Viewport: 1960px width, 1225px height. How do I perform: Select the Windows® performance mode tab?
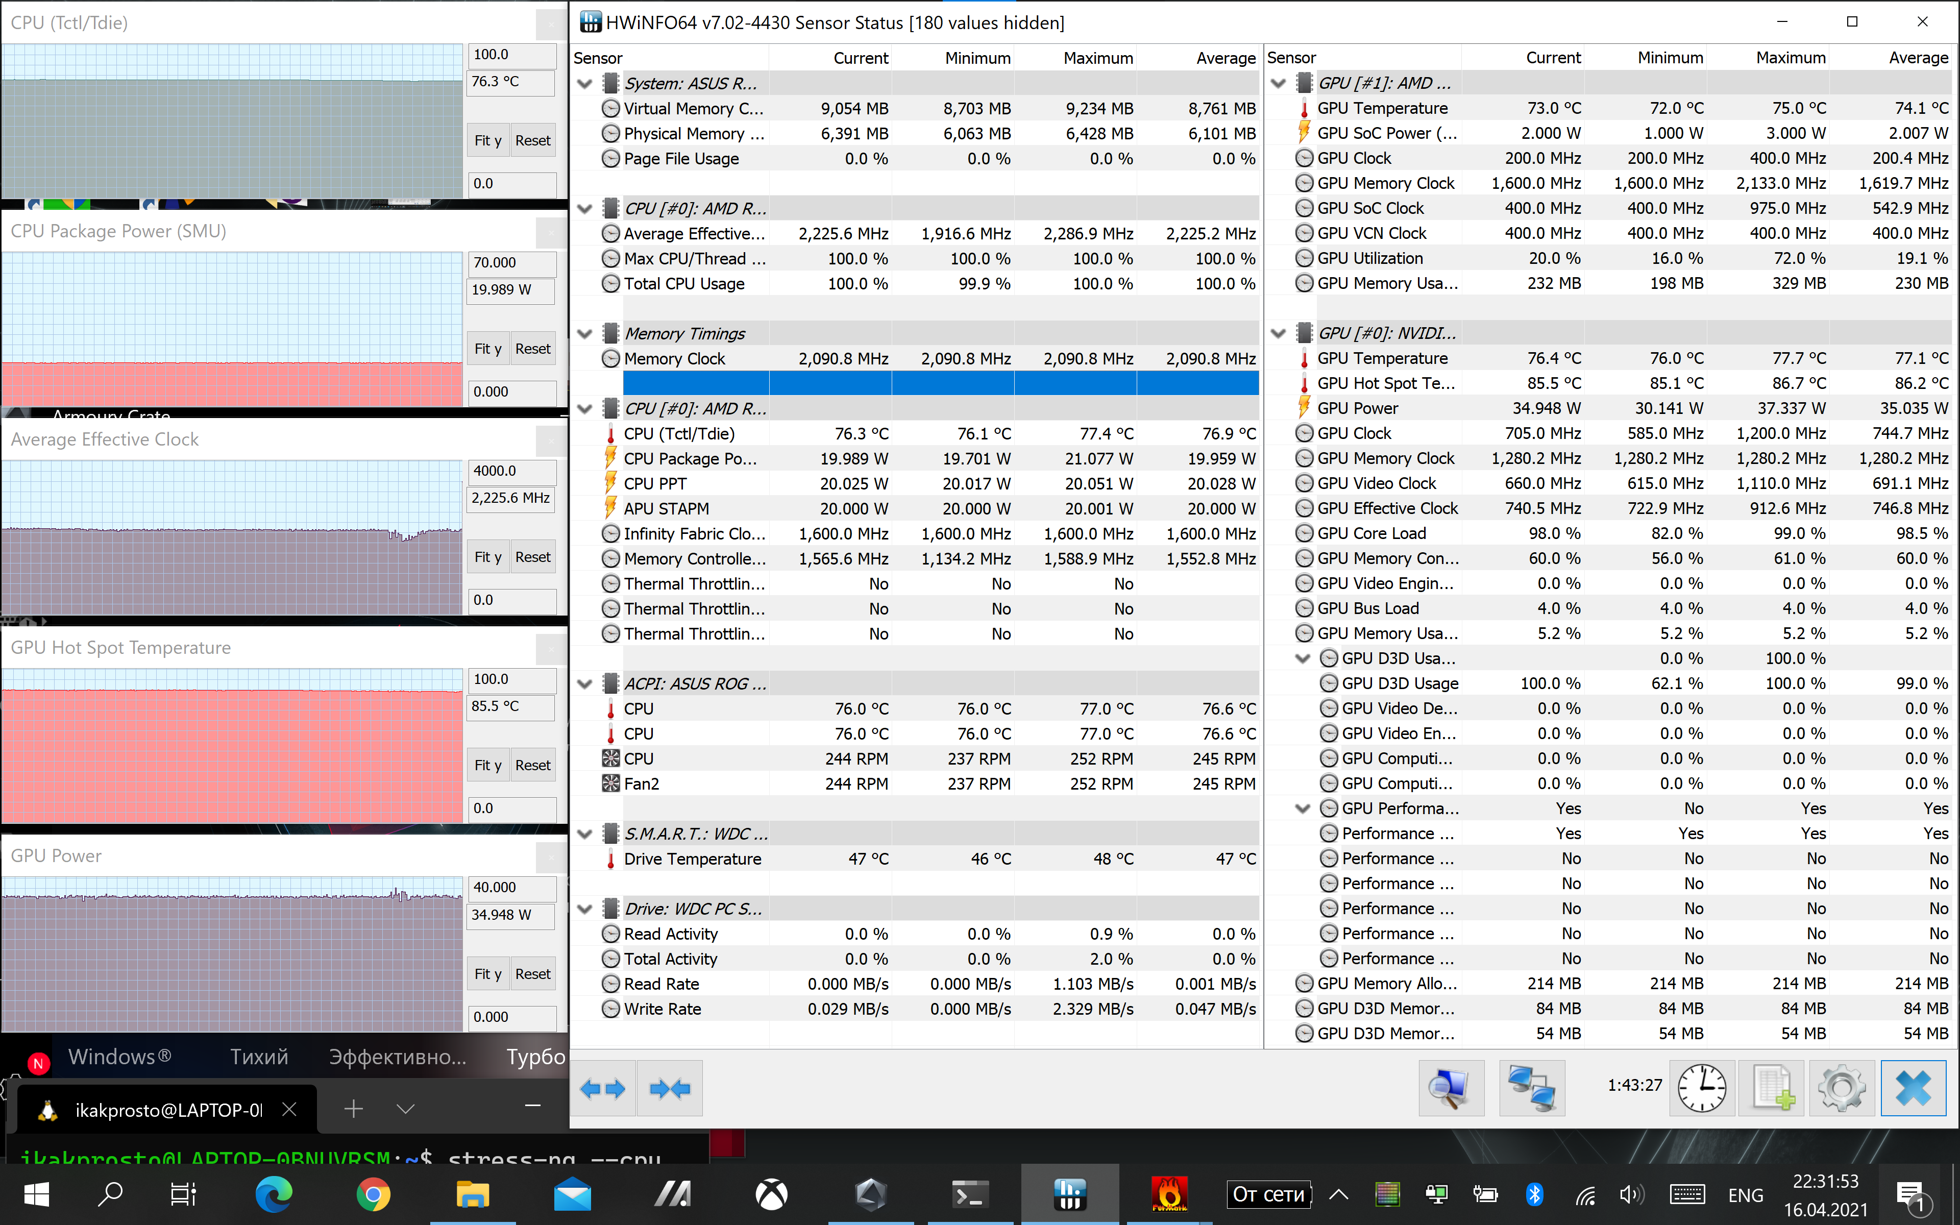tap(120, 1057)
